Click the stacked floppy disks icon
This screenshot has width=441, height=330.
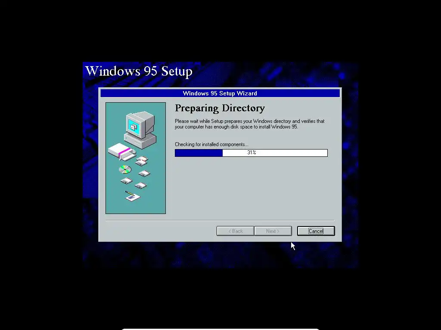[x=141, y=161]
